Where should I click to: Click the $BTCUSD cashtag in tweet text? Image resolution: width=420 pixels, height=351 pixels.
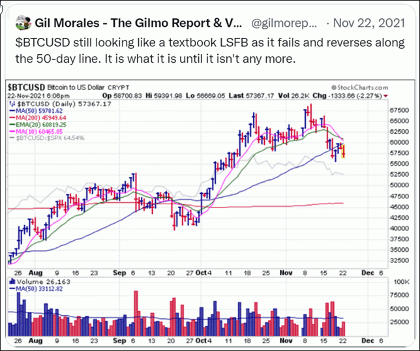(42, 43)
